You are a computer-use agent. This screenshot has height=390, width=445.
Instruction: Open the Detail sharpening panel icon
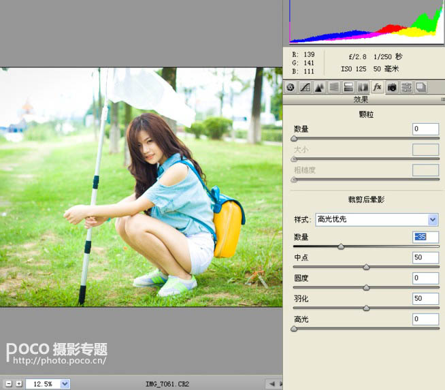coord(320,87)
